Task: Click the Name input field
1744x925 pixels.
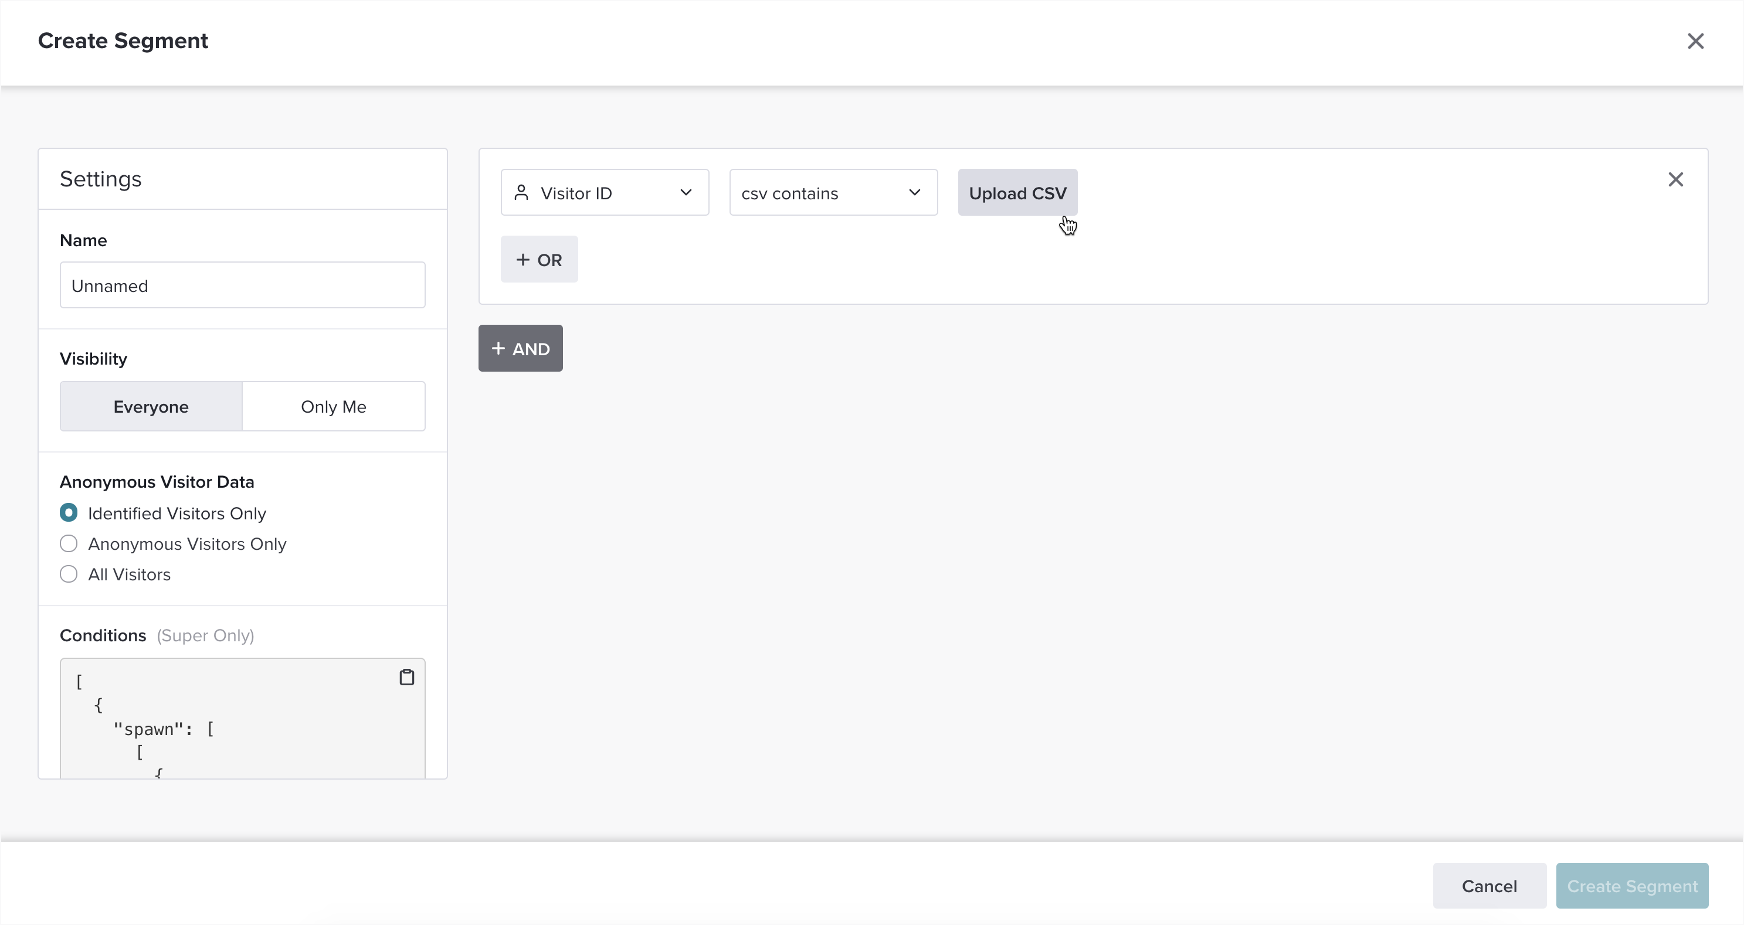Action: (242, 286)
